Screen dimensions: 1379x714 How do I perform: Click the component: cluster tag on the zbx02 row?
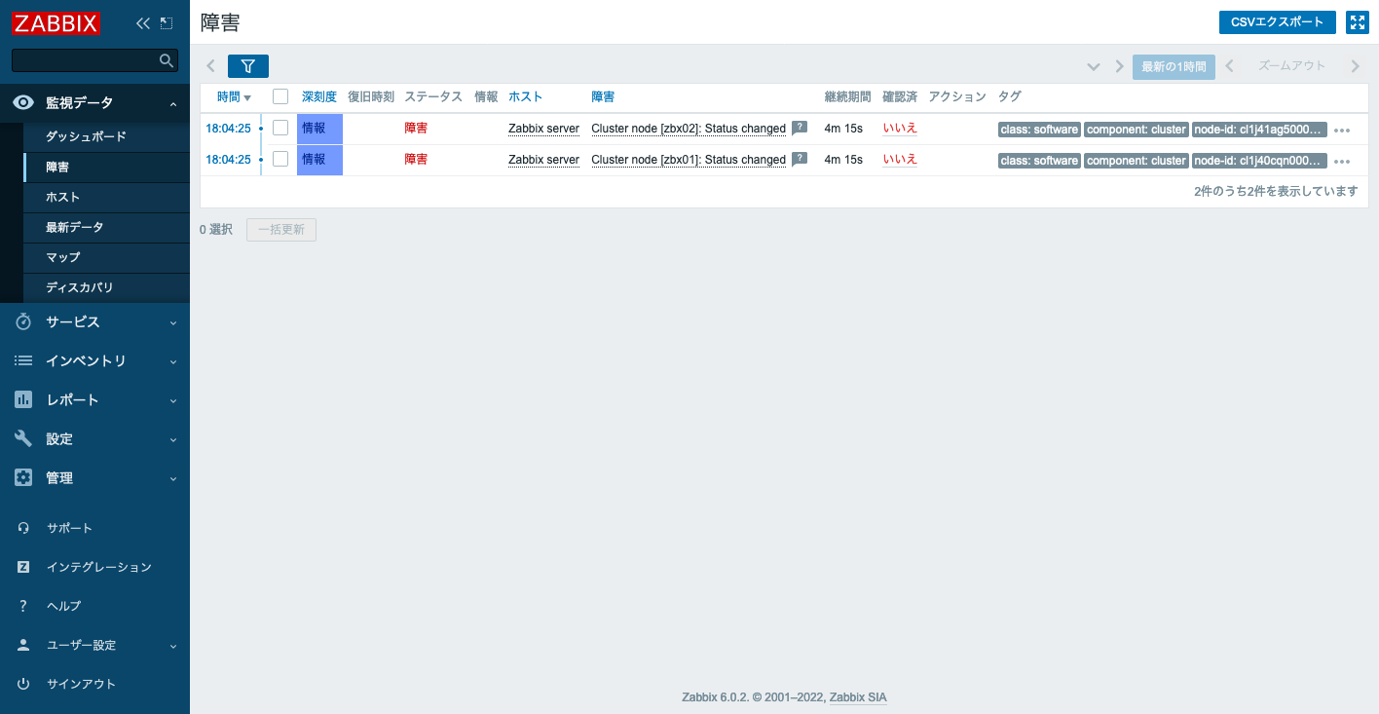coord(1136,129)
